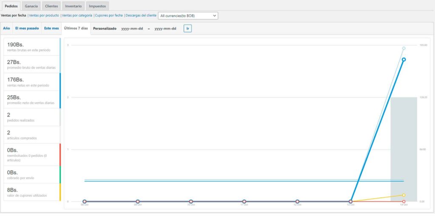Click the chart data point at 10 Oct

point(191,202)
